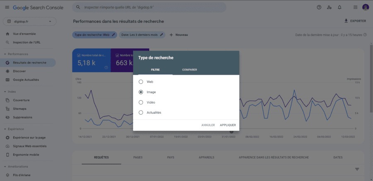The width and height of the screenshot is (373, 181).
Task: Select the Image radio option
Action: click(x=141, y=92)
